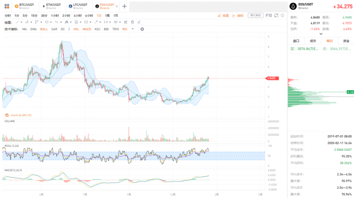
Task: Expand the market stats chevron
Action: coord(321,34)
